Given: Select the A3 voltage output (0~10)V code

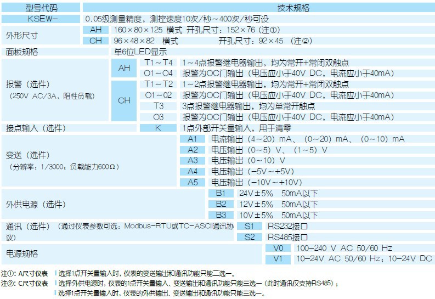Looking at the screenshot, I should click(x=192, y=160).
